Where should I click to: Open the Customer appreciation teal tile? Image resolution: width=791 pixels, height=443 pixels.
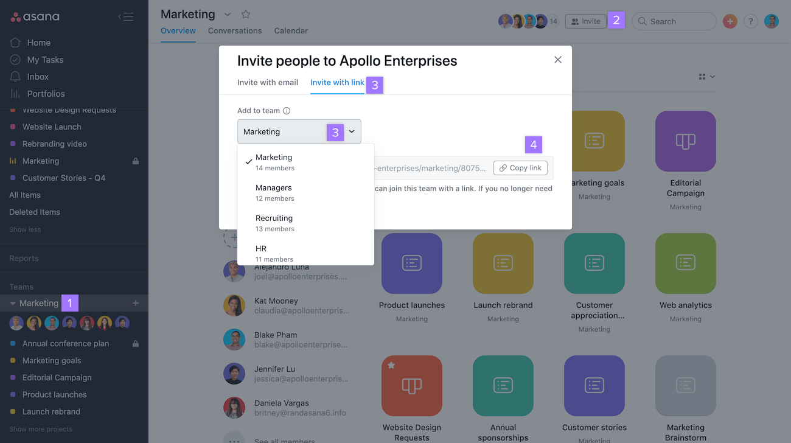[594, 263]
